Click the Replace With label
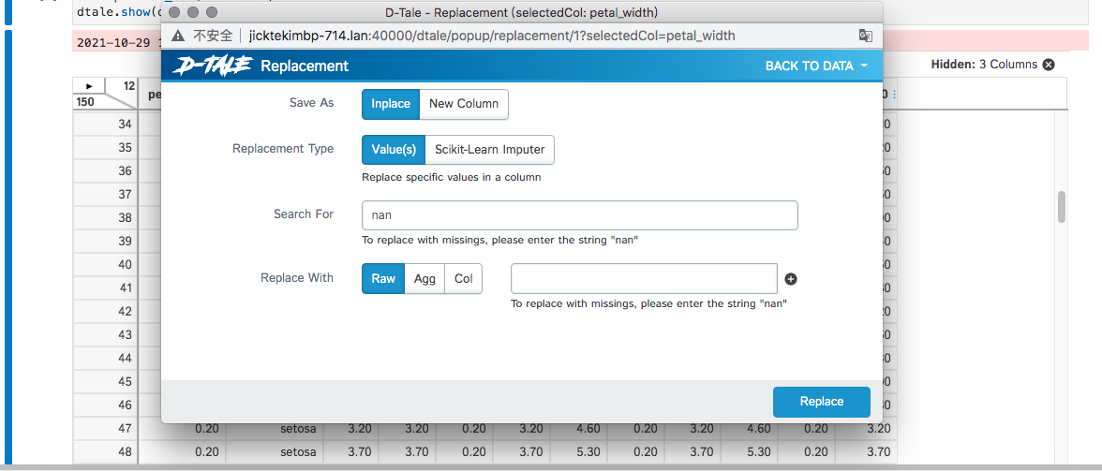The height and width of the screenshot is (471, 1102). click(x=296, y=278)
